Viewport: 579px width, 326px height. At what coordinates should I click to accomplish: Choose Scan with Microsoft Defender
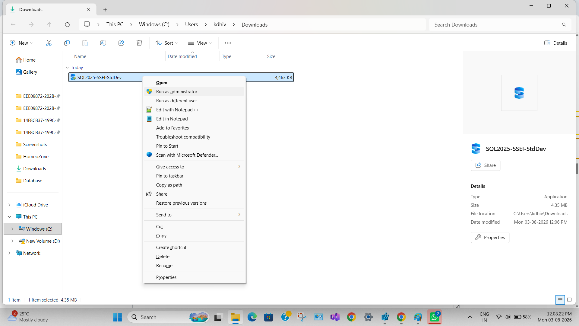[194, 155]
